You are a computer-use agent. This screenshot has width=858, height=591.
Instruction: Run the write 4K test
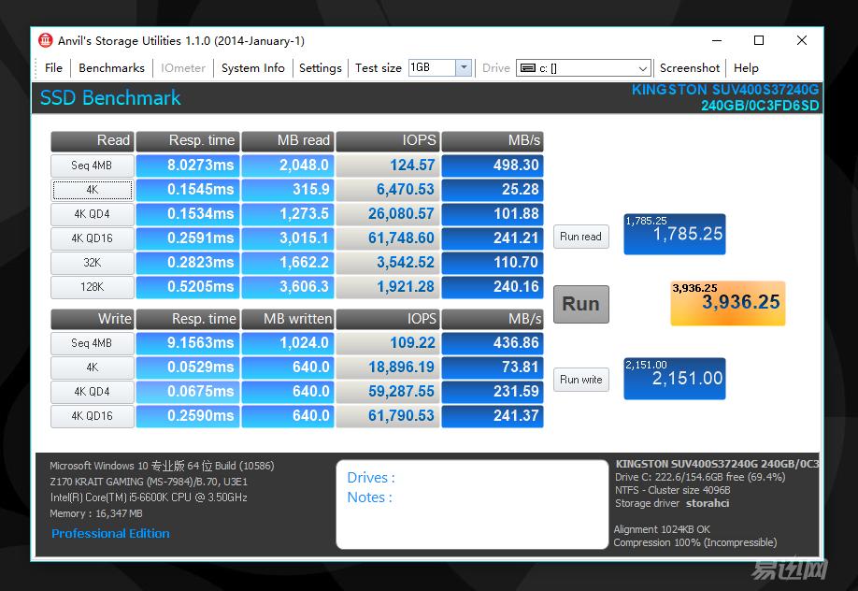92,368
